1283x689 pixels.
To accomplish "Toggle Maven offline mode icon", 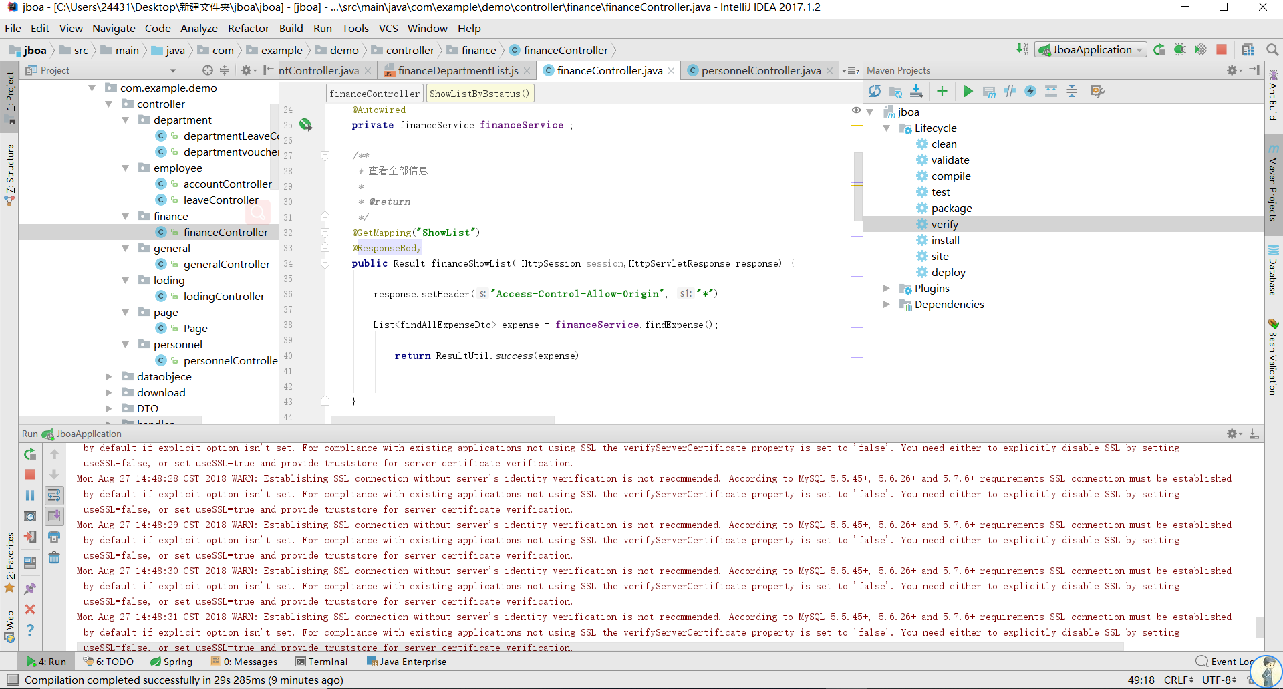I will pos(1010,92).
